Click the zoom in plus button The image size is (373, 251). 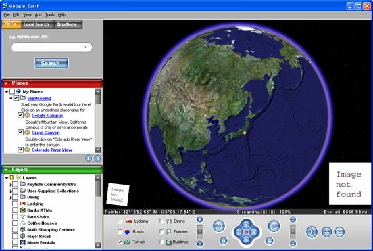tap(200, 219)
